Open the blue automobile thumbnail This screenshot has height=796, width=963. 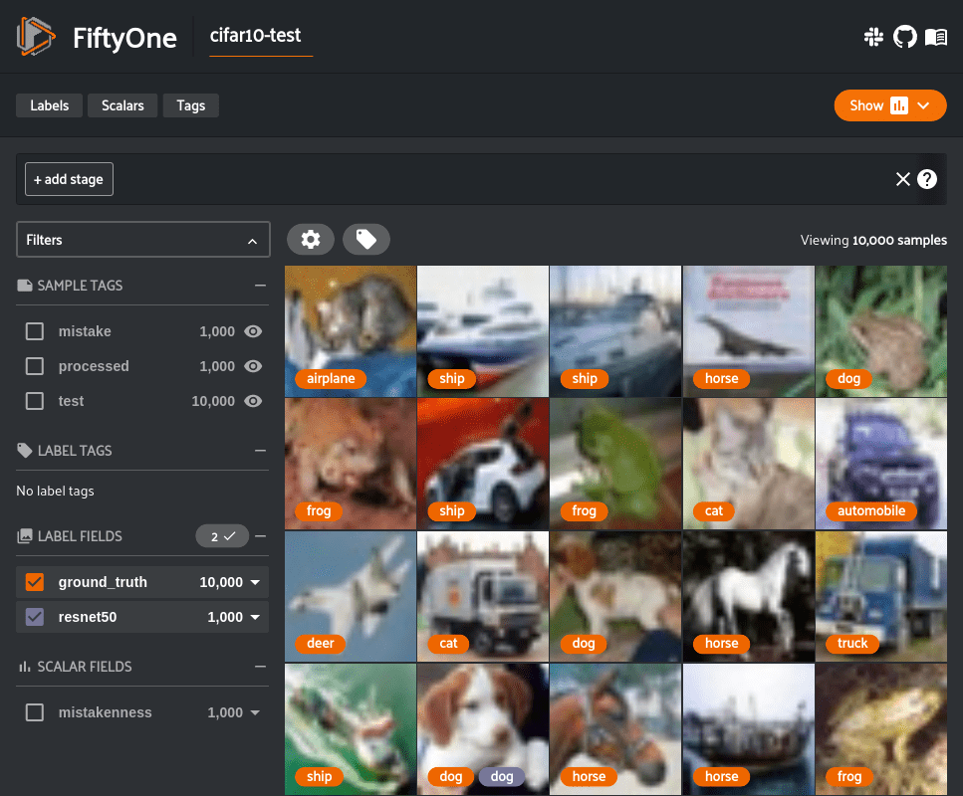pos(881,464)
